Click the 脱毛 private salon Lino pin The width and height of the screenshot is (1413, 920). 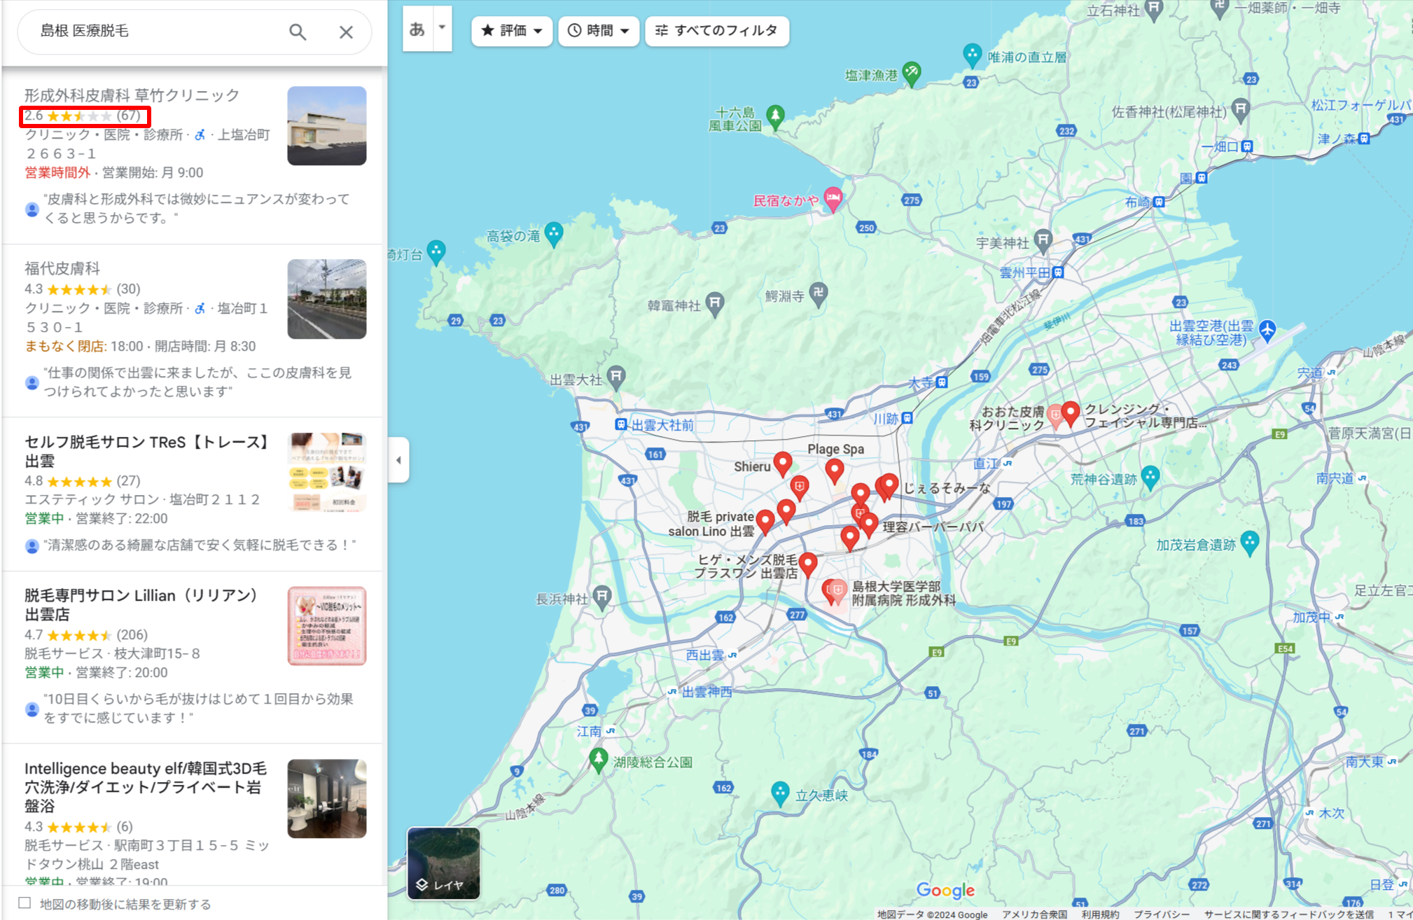(x=765, y=522)
